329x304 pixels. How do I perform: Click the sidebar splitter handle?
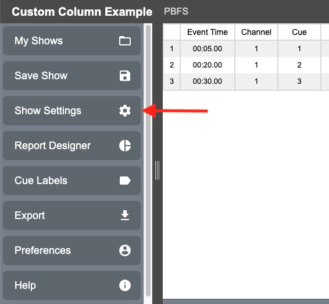(157, 170)
